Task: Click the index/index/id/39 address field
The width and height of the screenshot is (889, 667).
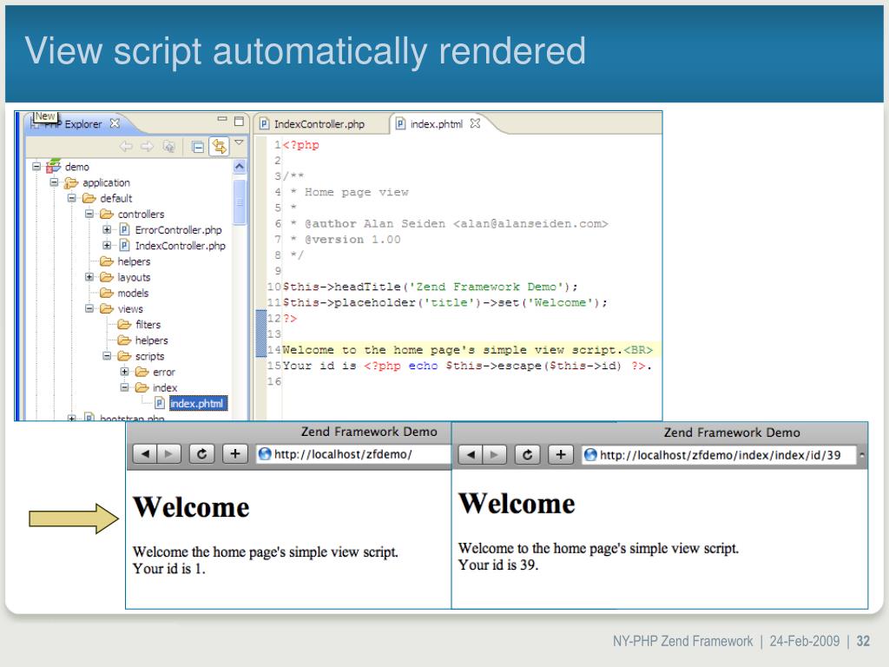Action: point(719,455)
